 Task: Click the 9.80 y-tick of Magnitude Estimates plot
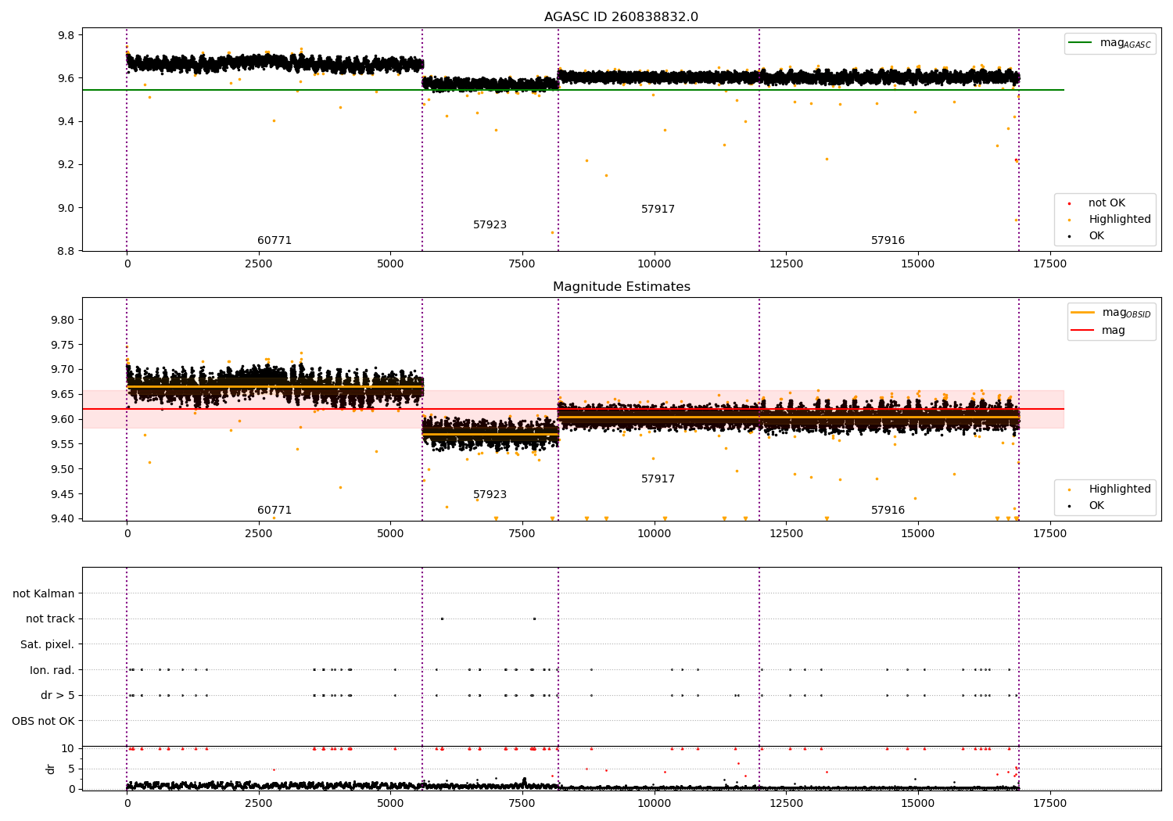point(63,320)
